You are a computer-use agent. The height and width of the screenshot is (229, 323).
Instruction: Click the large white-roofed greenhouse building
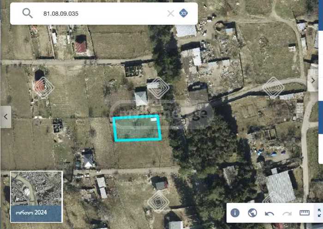tap(281, 187)
